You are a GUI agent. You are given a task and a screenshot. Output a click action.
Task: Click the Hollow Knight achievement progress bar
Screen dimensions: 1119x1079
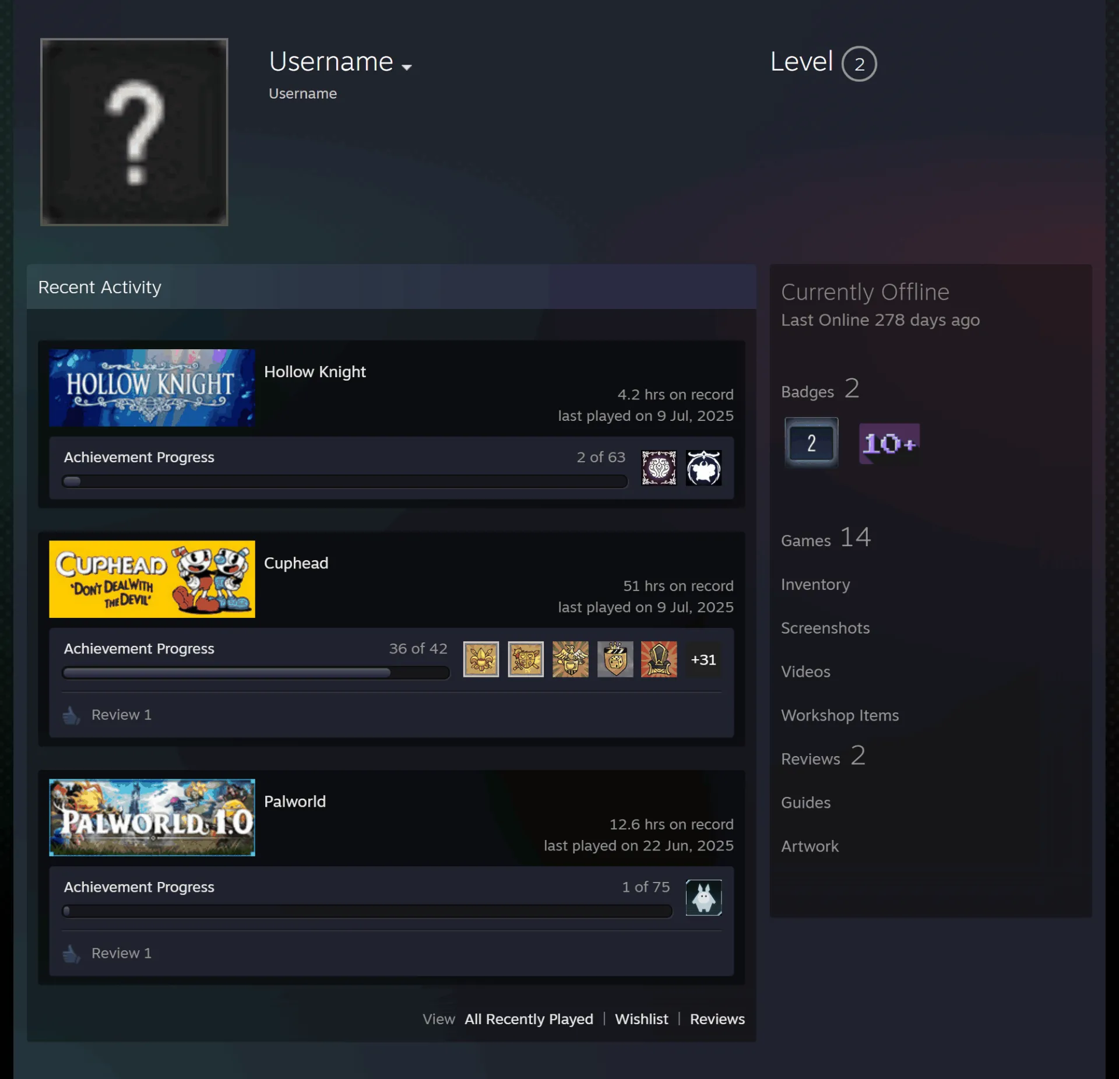[344, 481]
